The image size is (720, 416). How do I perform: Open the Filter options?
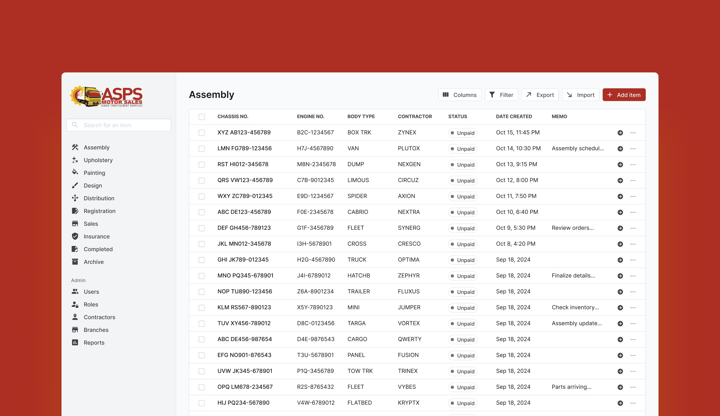tap(501, 95)
